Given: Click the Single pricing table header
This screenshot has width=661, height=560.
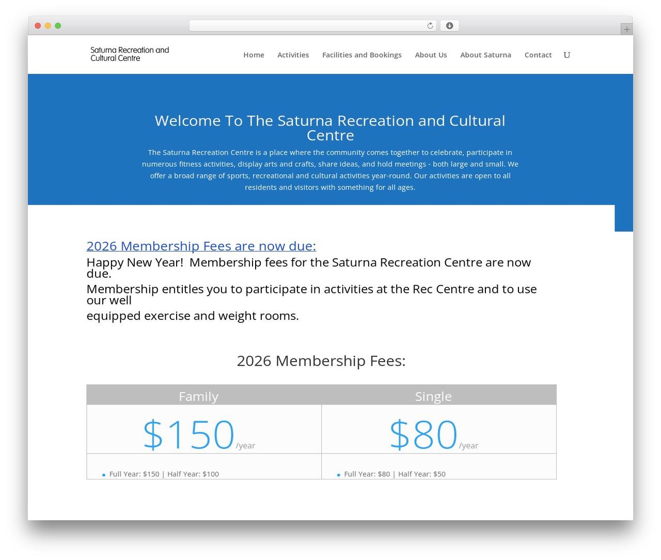Looking at the screenshot, I should [x=439, y=396].
